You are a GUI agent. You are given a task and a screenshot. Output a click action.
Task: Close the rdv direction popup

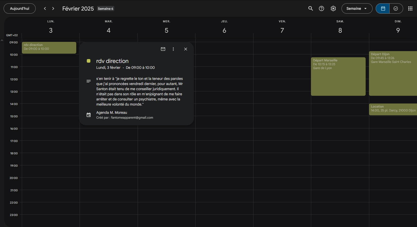click(186, 49)
